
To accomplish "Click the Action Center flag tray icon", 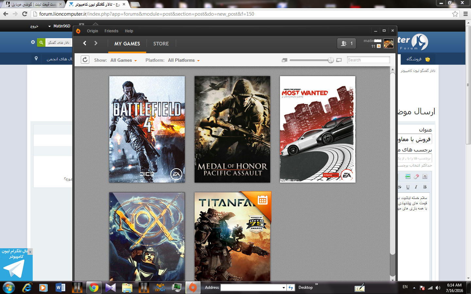I will tap(422, 288).
